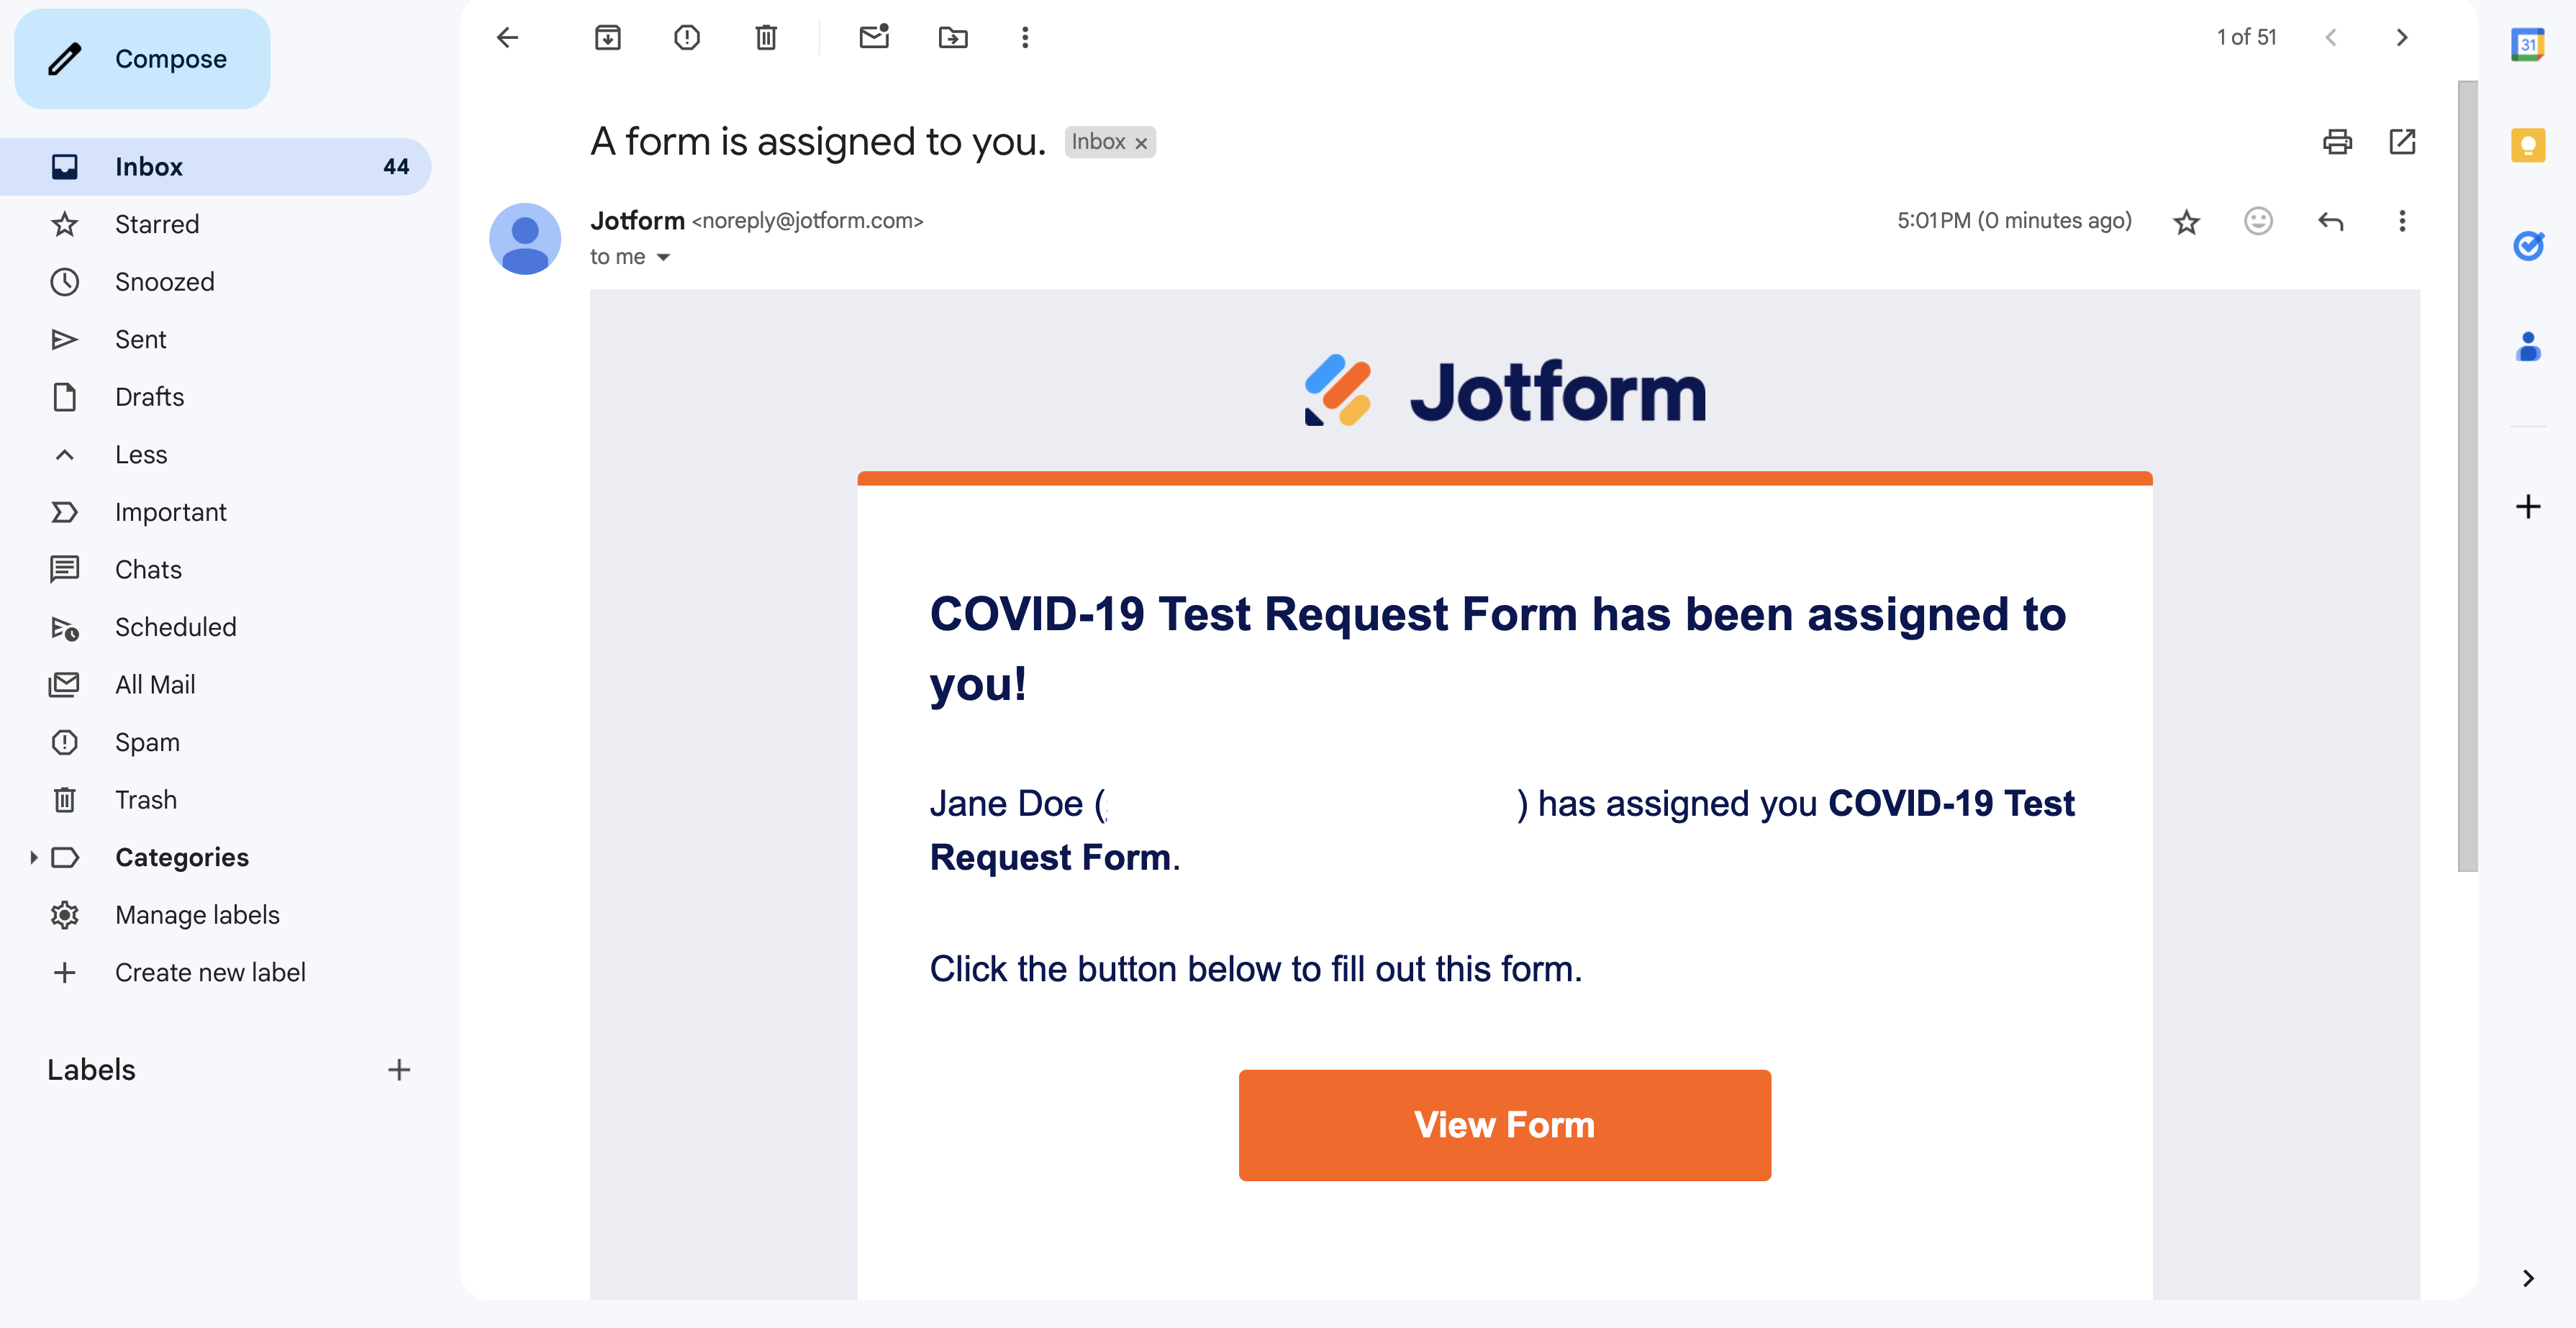The width and height of the screenshot is (2576, 1328).
Task: Open the Sent mail folder
Action: pos(140,340)
